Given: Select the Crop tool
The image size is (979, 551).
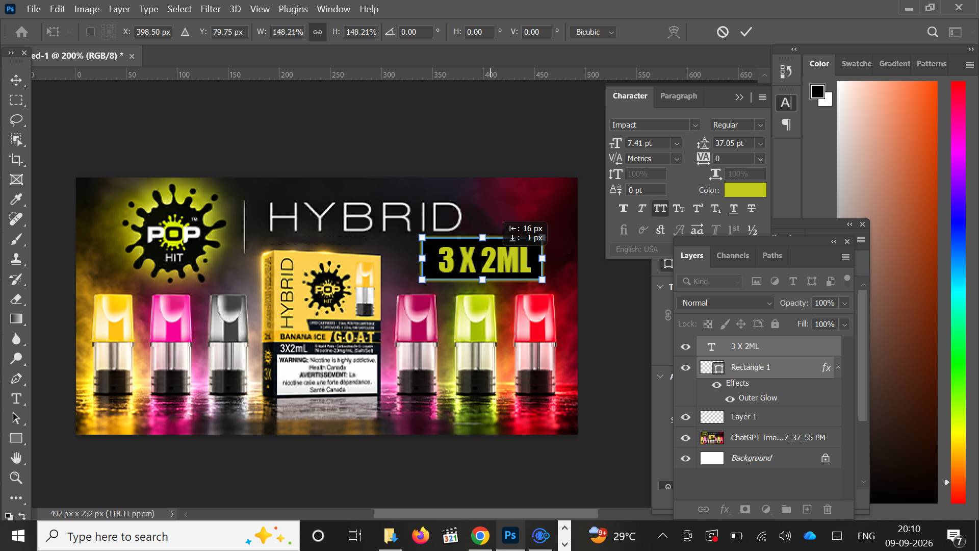Looking at the screenshot, I should 16,160.
